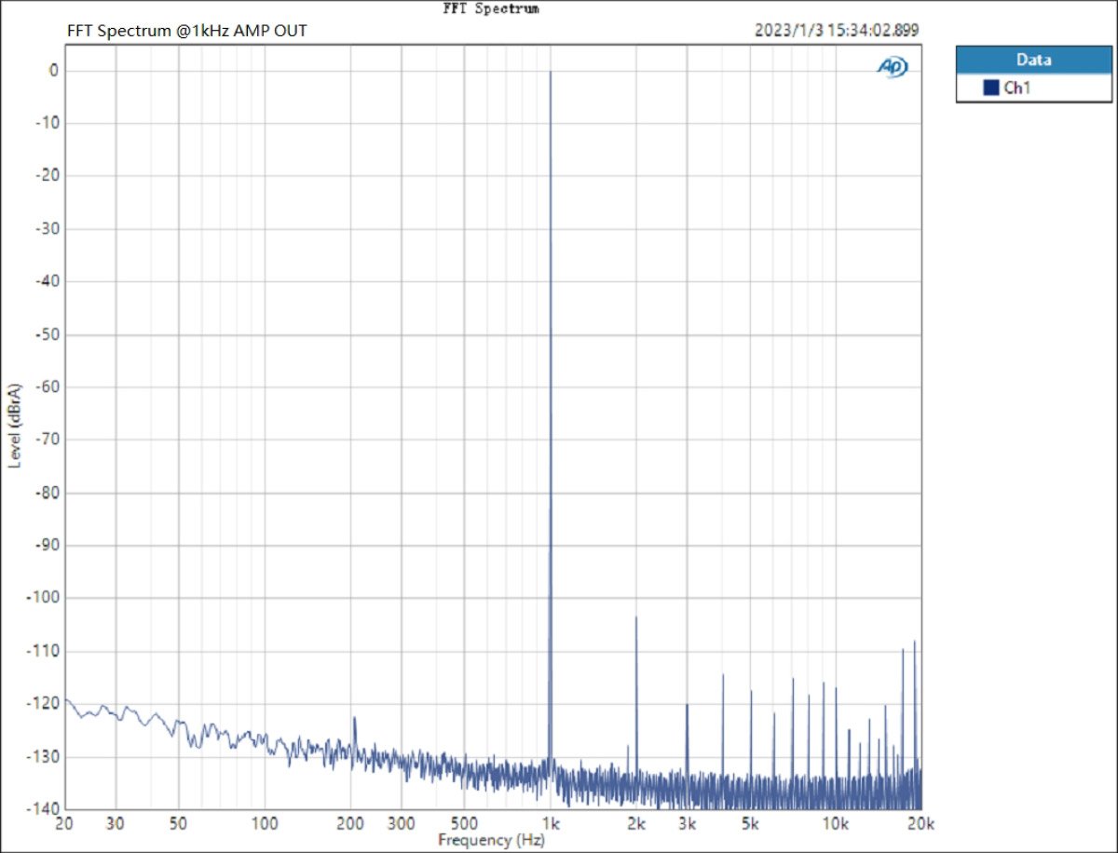Click the 0 tick label on level axis

coord(54,71)
